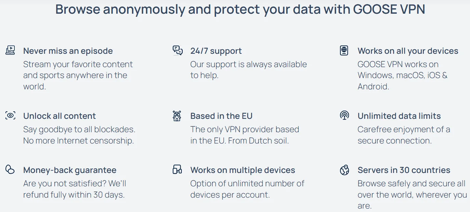Image resolution: width=470 pixels, height=212 pixels.
Task: Click the multiple devices icon
Action: (x=177, y=169)
